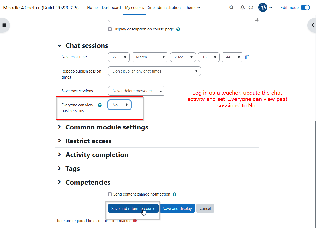Open the notifications bell icon
The height and width of the screenshot is (228, 316).
[x=242, y=8]
